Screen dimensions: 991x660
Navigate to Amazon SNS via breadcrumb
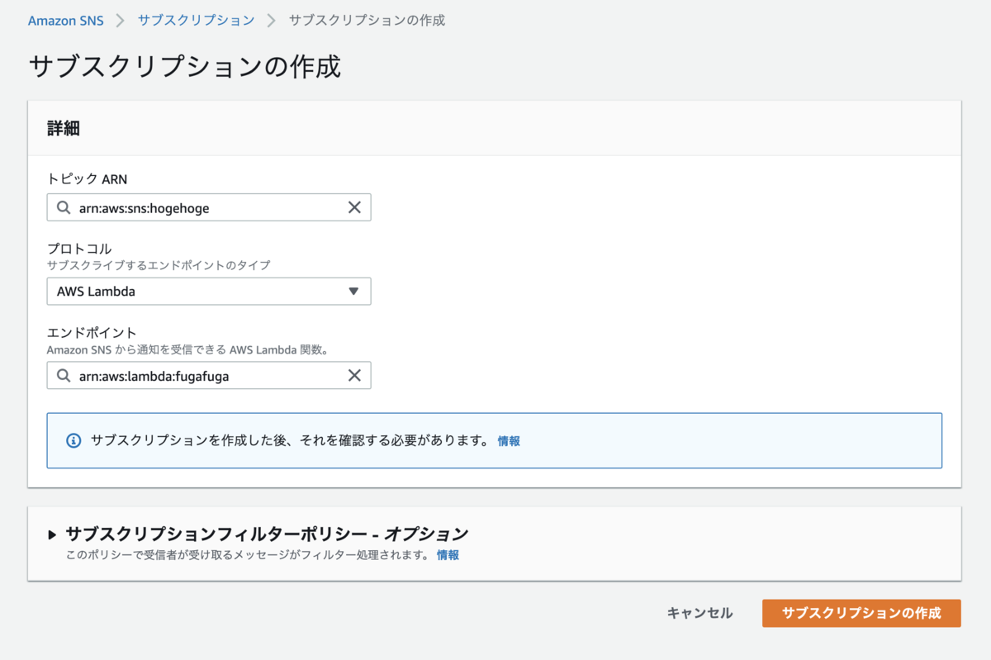tap(65, 20)
